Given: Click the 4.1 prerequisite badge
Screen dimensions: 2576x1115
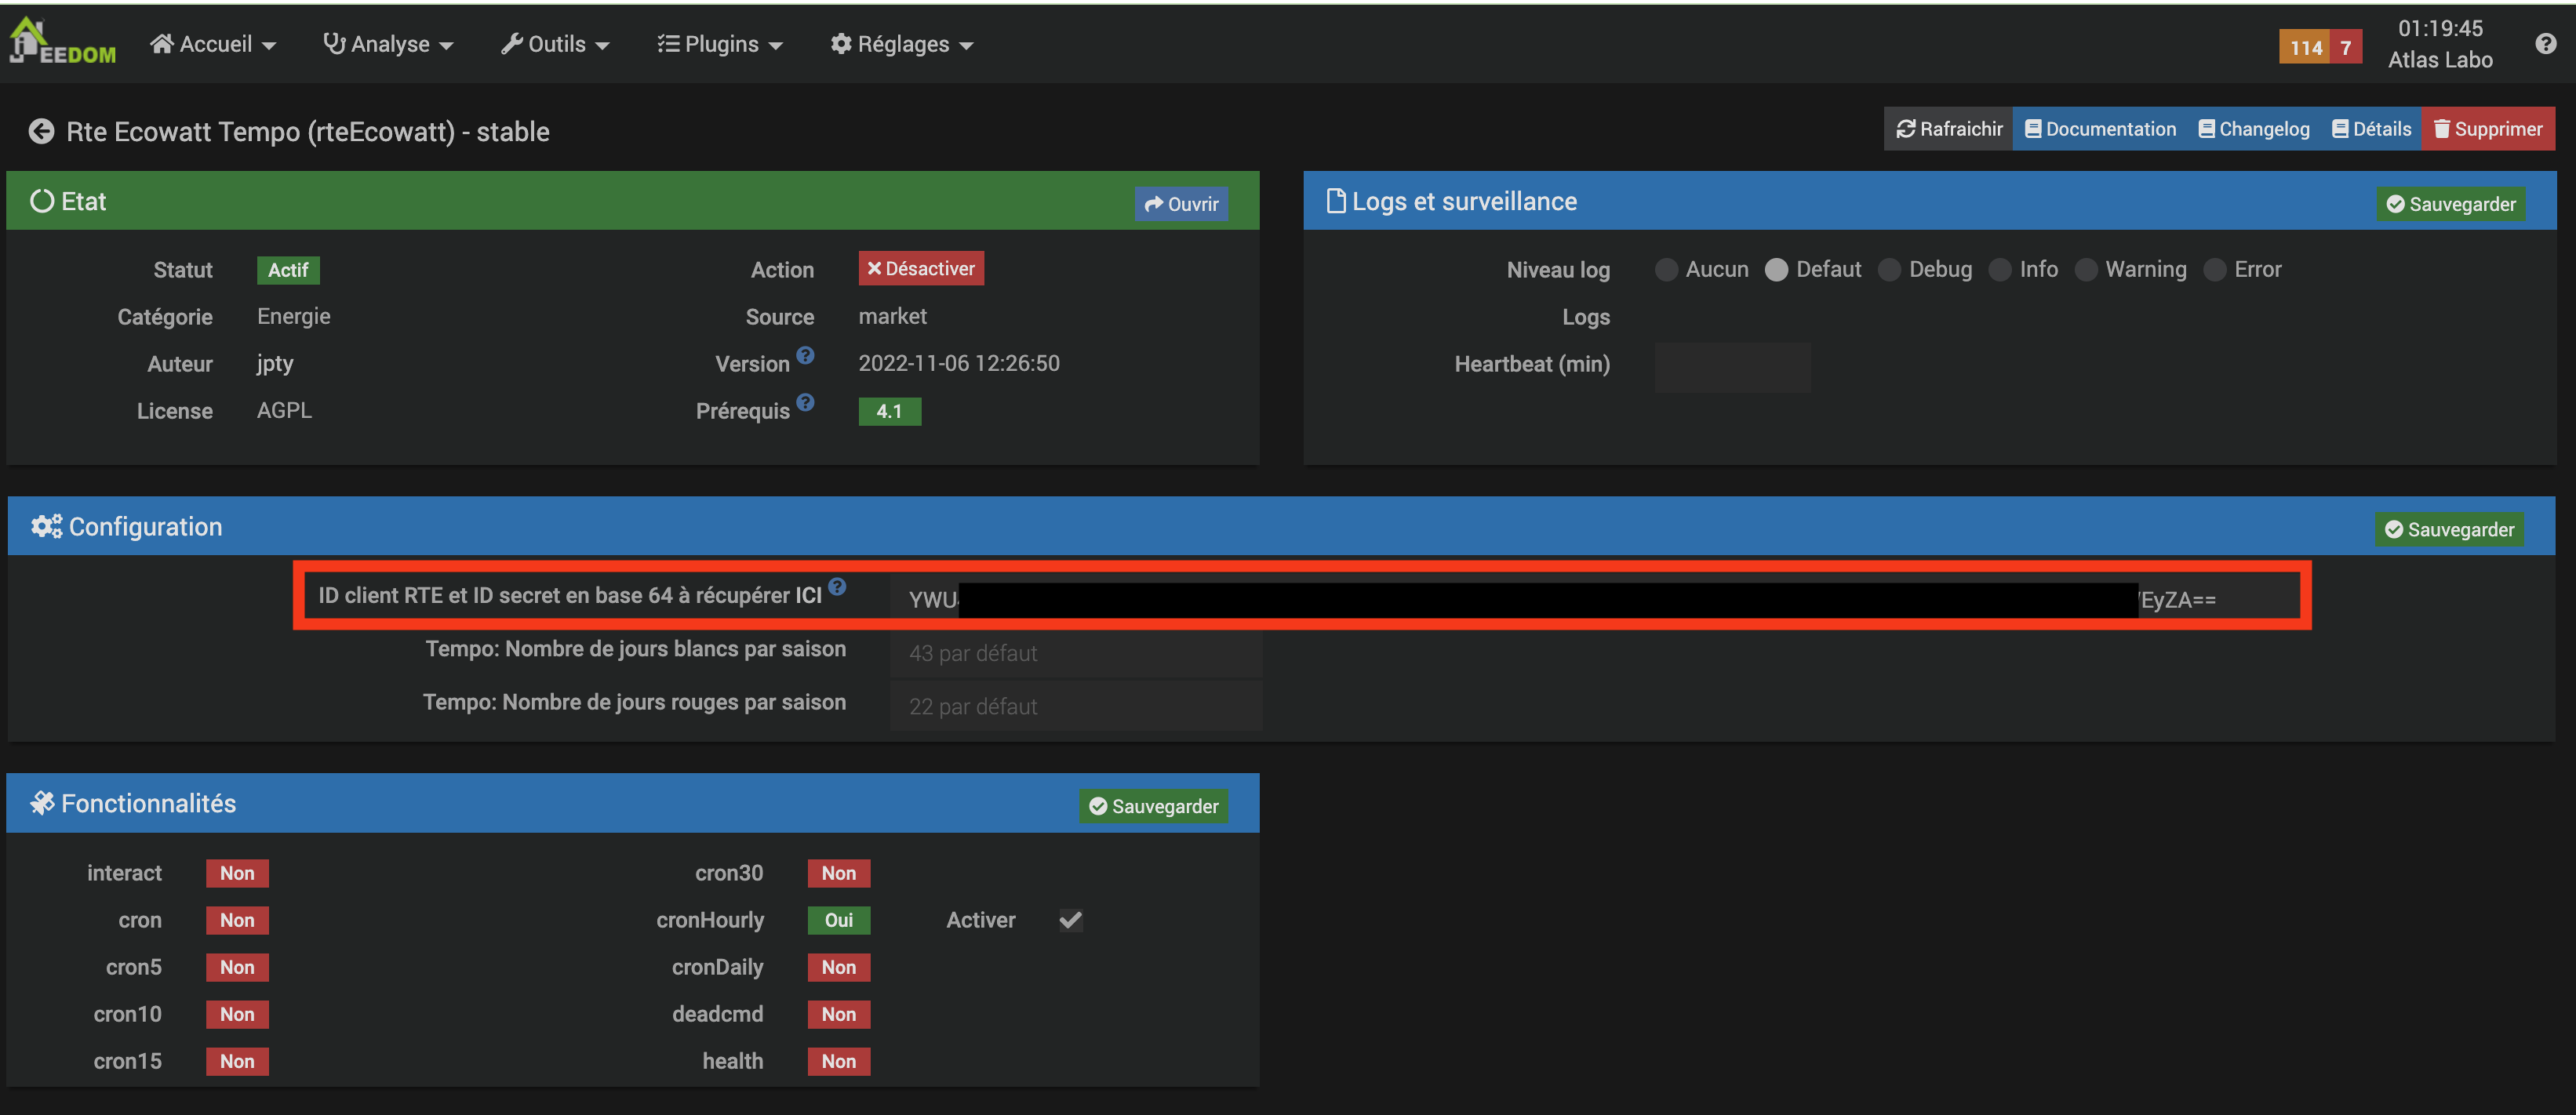Looking at the screenshot, I should point(889,411).
